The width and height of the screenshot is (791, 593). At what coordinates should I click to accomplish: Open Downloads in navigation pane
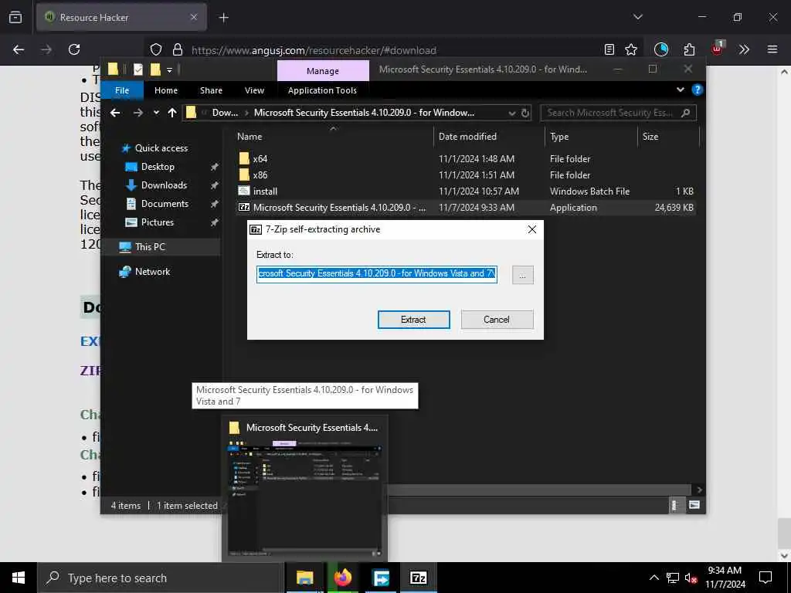point(164,185)
